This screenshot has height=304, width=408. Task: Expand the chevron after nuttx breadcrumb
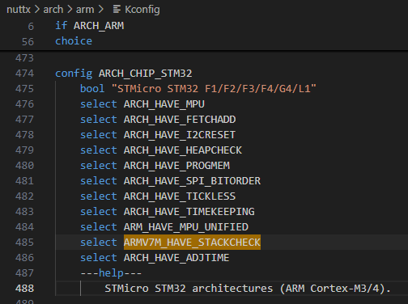(x=37, y=10)
